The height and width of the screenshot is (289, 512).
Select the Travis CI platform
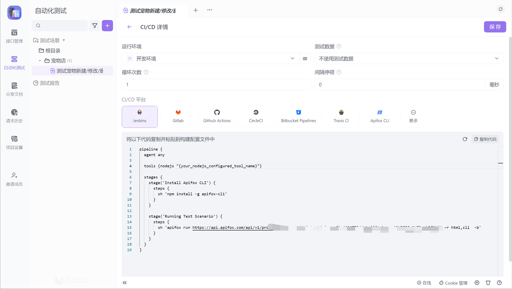(x=341, y=117)
